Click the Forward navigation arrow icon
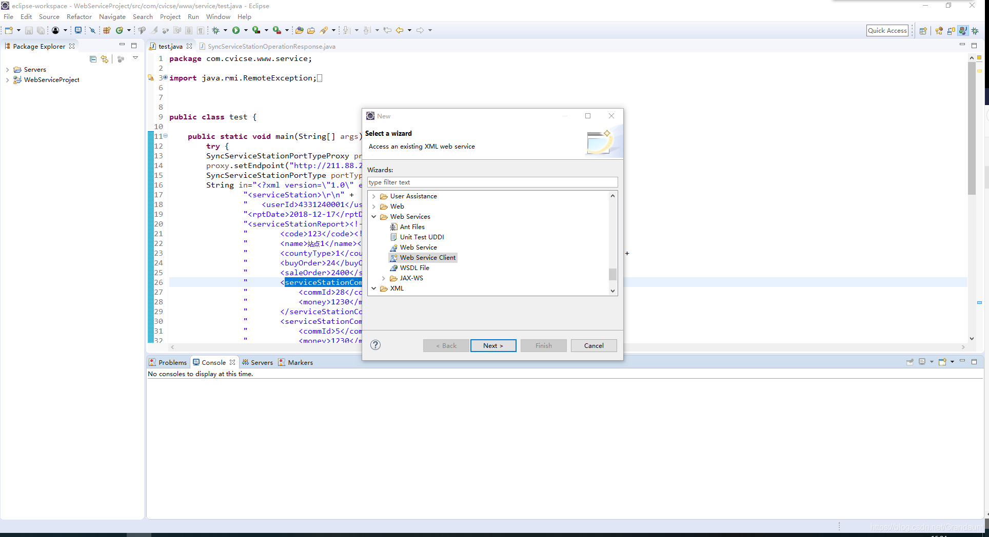 tap(420, 30)
